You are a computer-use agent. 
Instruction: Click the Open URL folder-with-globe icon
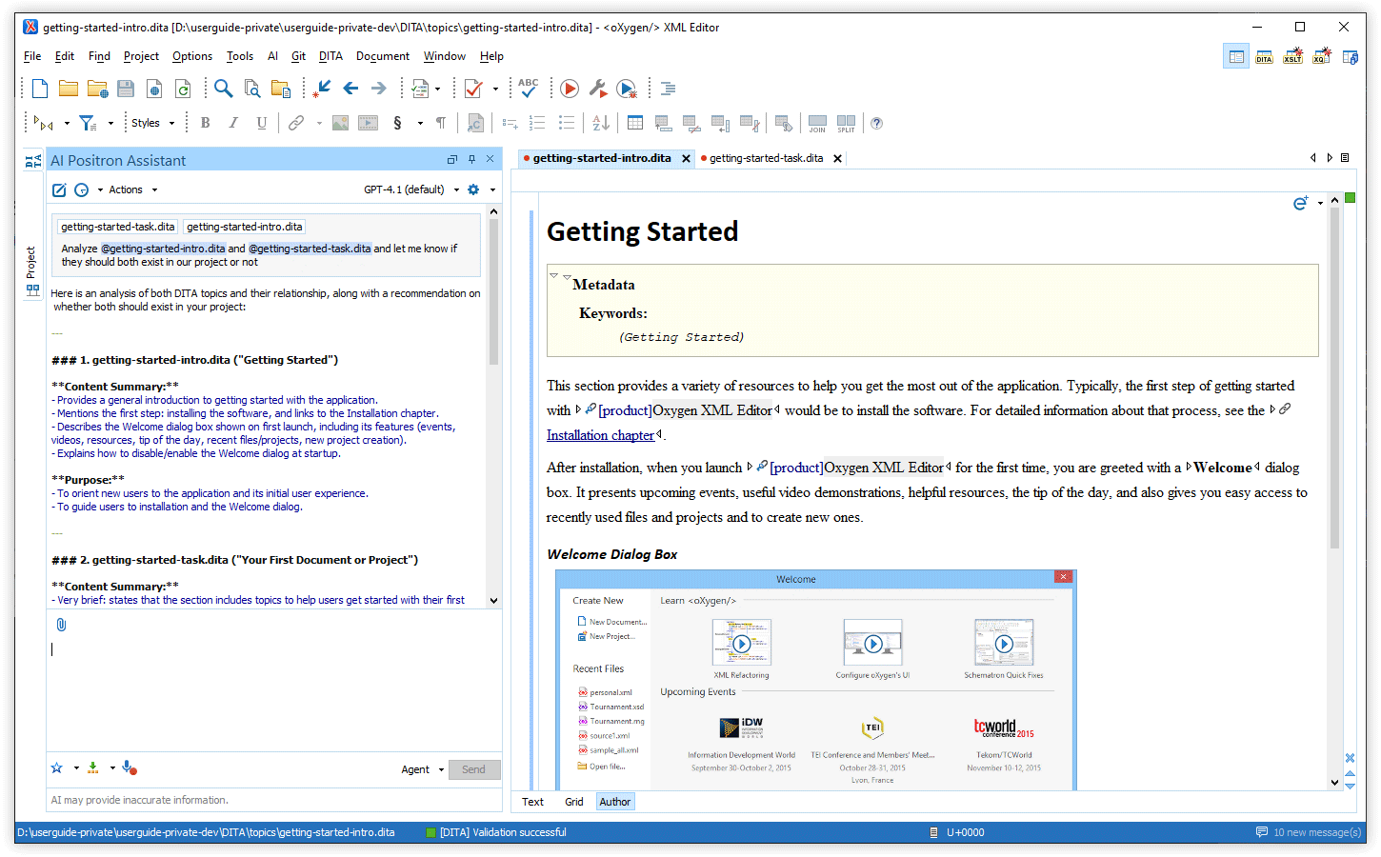coord(97,89)
